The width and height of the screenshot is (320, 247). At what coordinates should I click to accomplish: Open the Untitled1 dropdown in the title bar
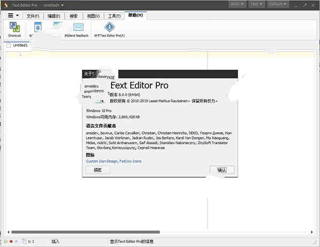click(53, 5)
